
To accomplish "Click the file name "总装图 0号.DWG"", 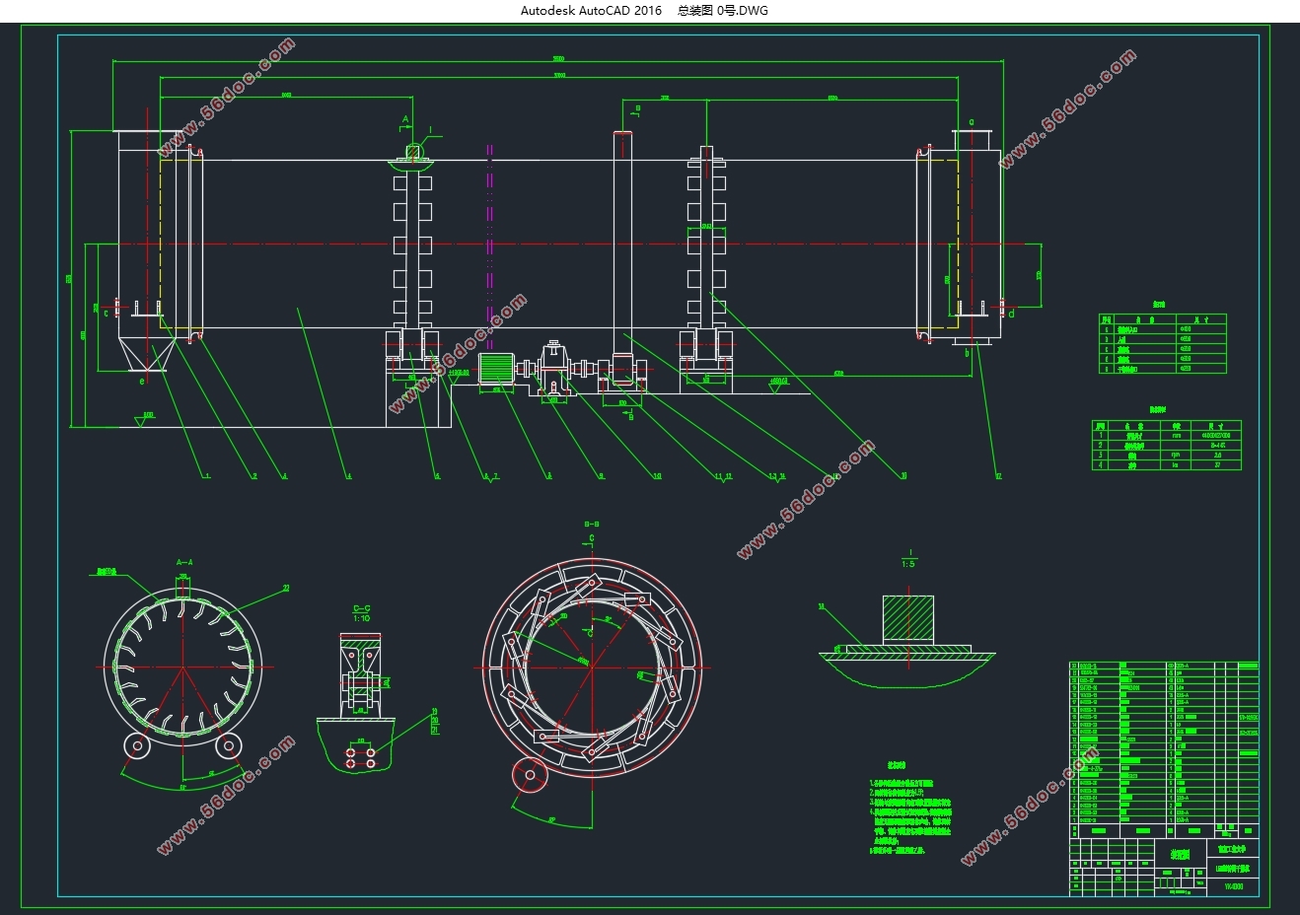I will point(723,10).
